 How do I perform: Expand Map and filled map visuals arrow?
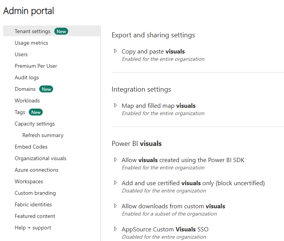tap(115, 105)
